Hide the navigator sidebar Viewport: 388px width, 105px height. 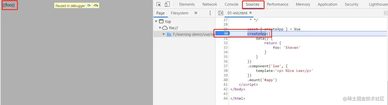coord(220,13)
